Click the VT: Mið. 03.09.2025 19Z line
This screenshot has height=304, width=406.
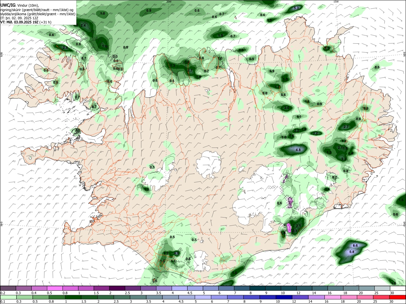pos(26,22)
